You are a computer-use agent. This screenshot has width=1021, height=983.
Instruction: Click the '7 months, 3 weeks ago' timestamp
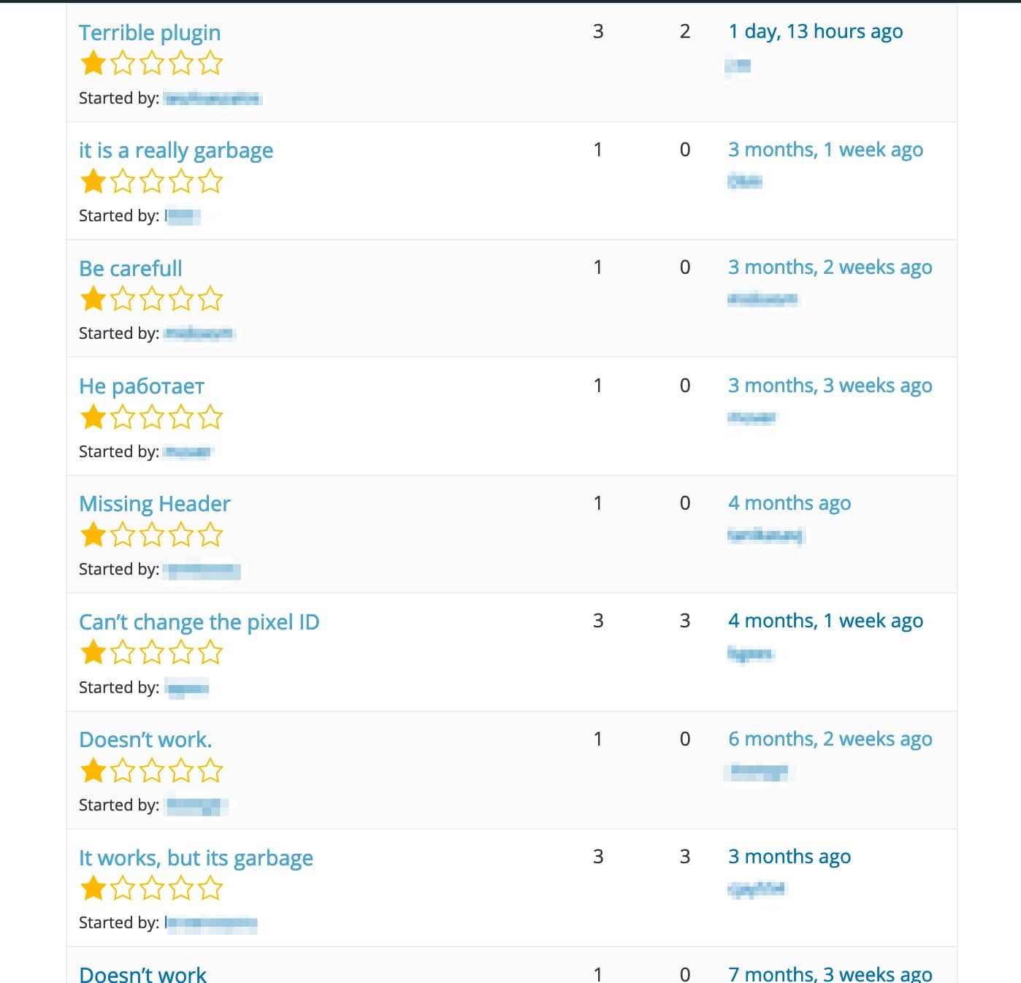click(x=830, y=974)
